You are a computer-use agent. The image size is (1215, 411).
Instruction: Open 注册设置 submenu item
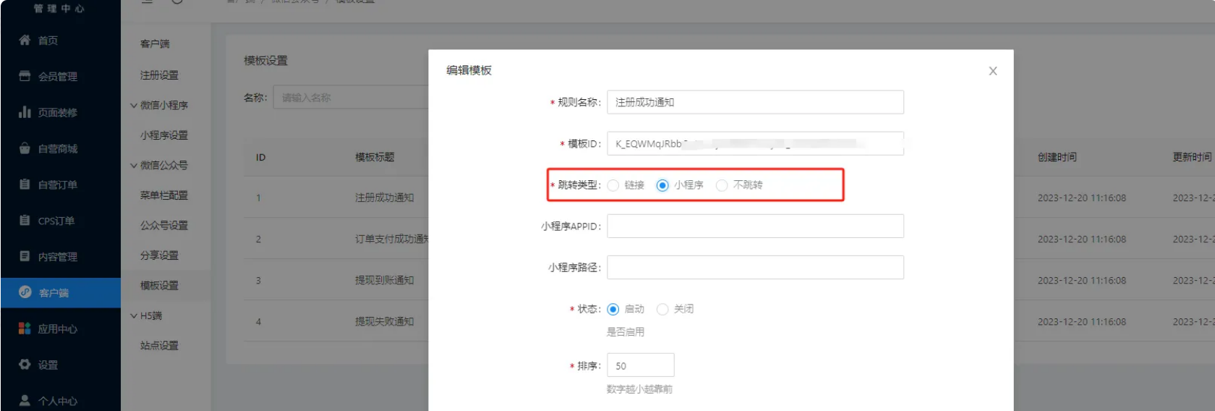[159, 75]
